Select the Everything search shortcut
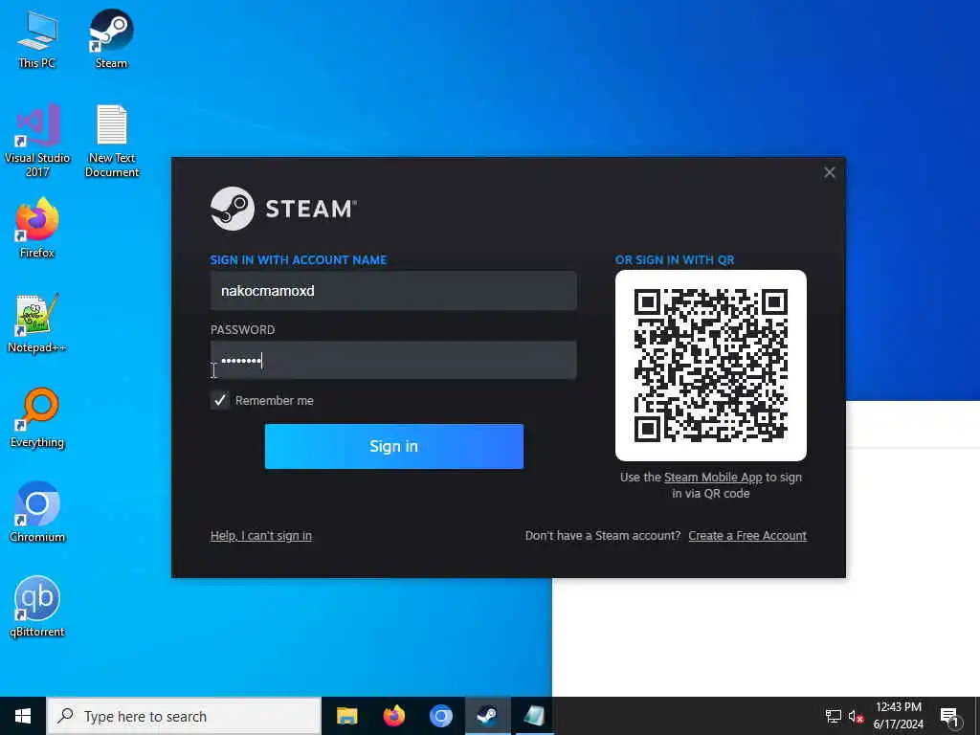Image resolution: width=980 pixels, height=735 pixels. [37, 417]
